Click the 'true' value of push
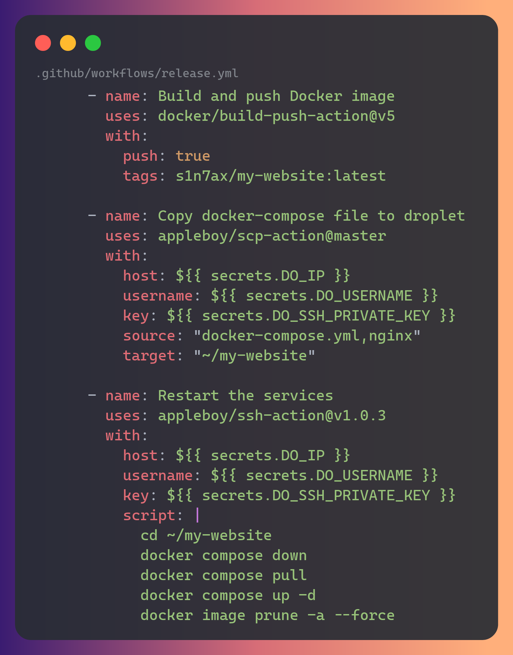Image resolution: width=513 pixels, height=655 pixels. pos(193,156)
